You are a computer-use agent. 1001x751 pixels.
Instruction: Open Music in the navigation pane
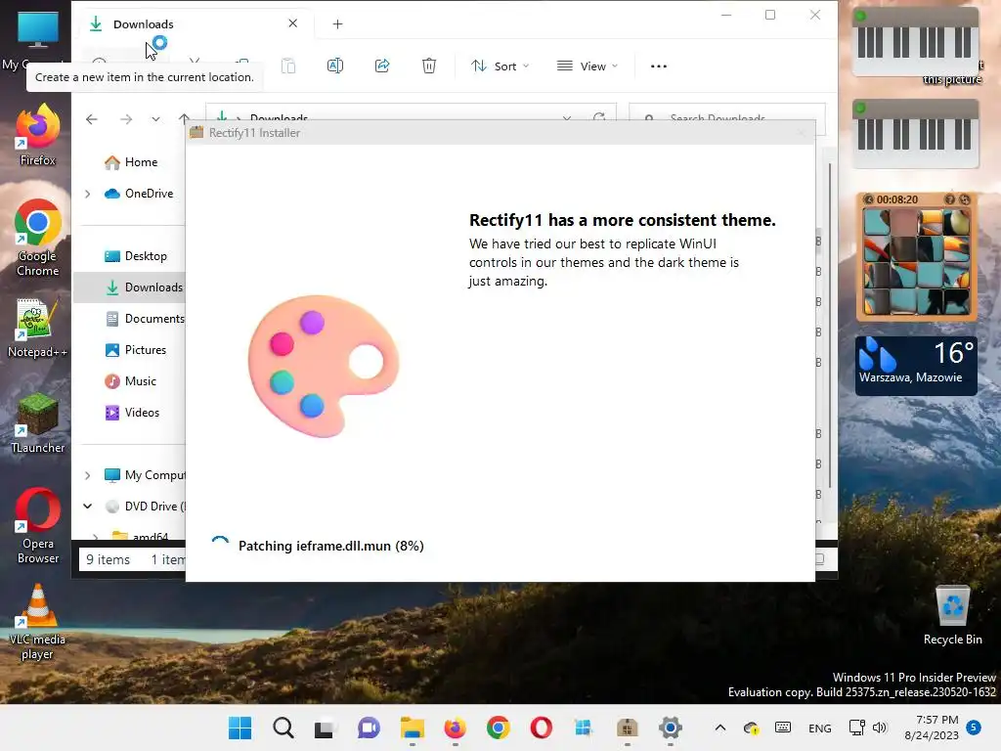coord(131,381)
